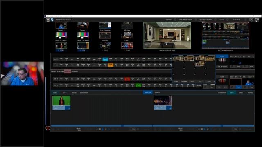
Task: Click the EXPORT button
Action: (x=168, y=20)
